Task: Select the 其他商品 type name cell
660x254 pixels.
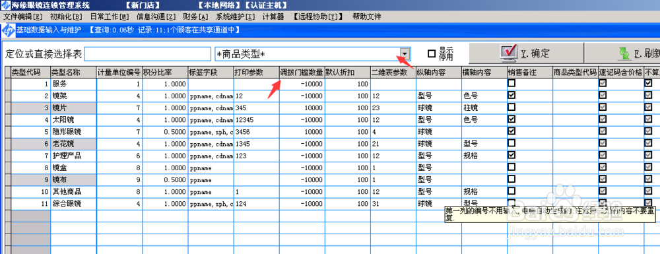Action: [73, 192]
